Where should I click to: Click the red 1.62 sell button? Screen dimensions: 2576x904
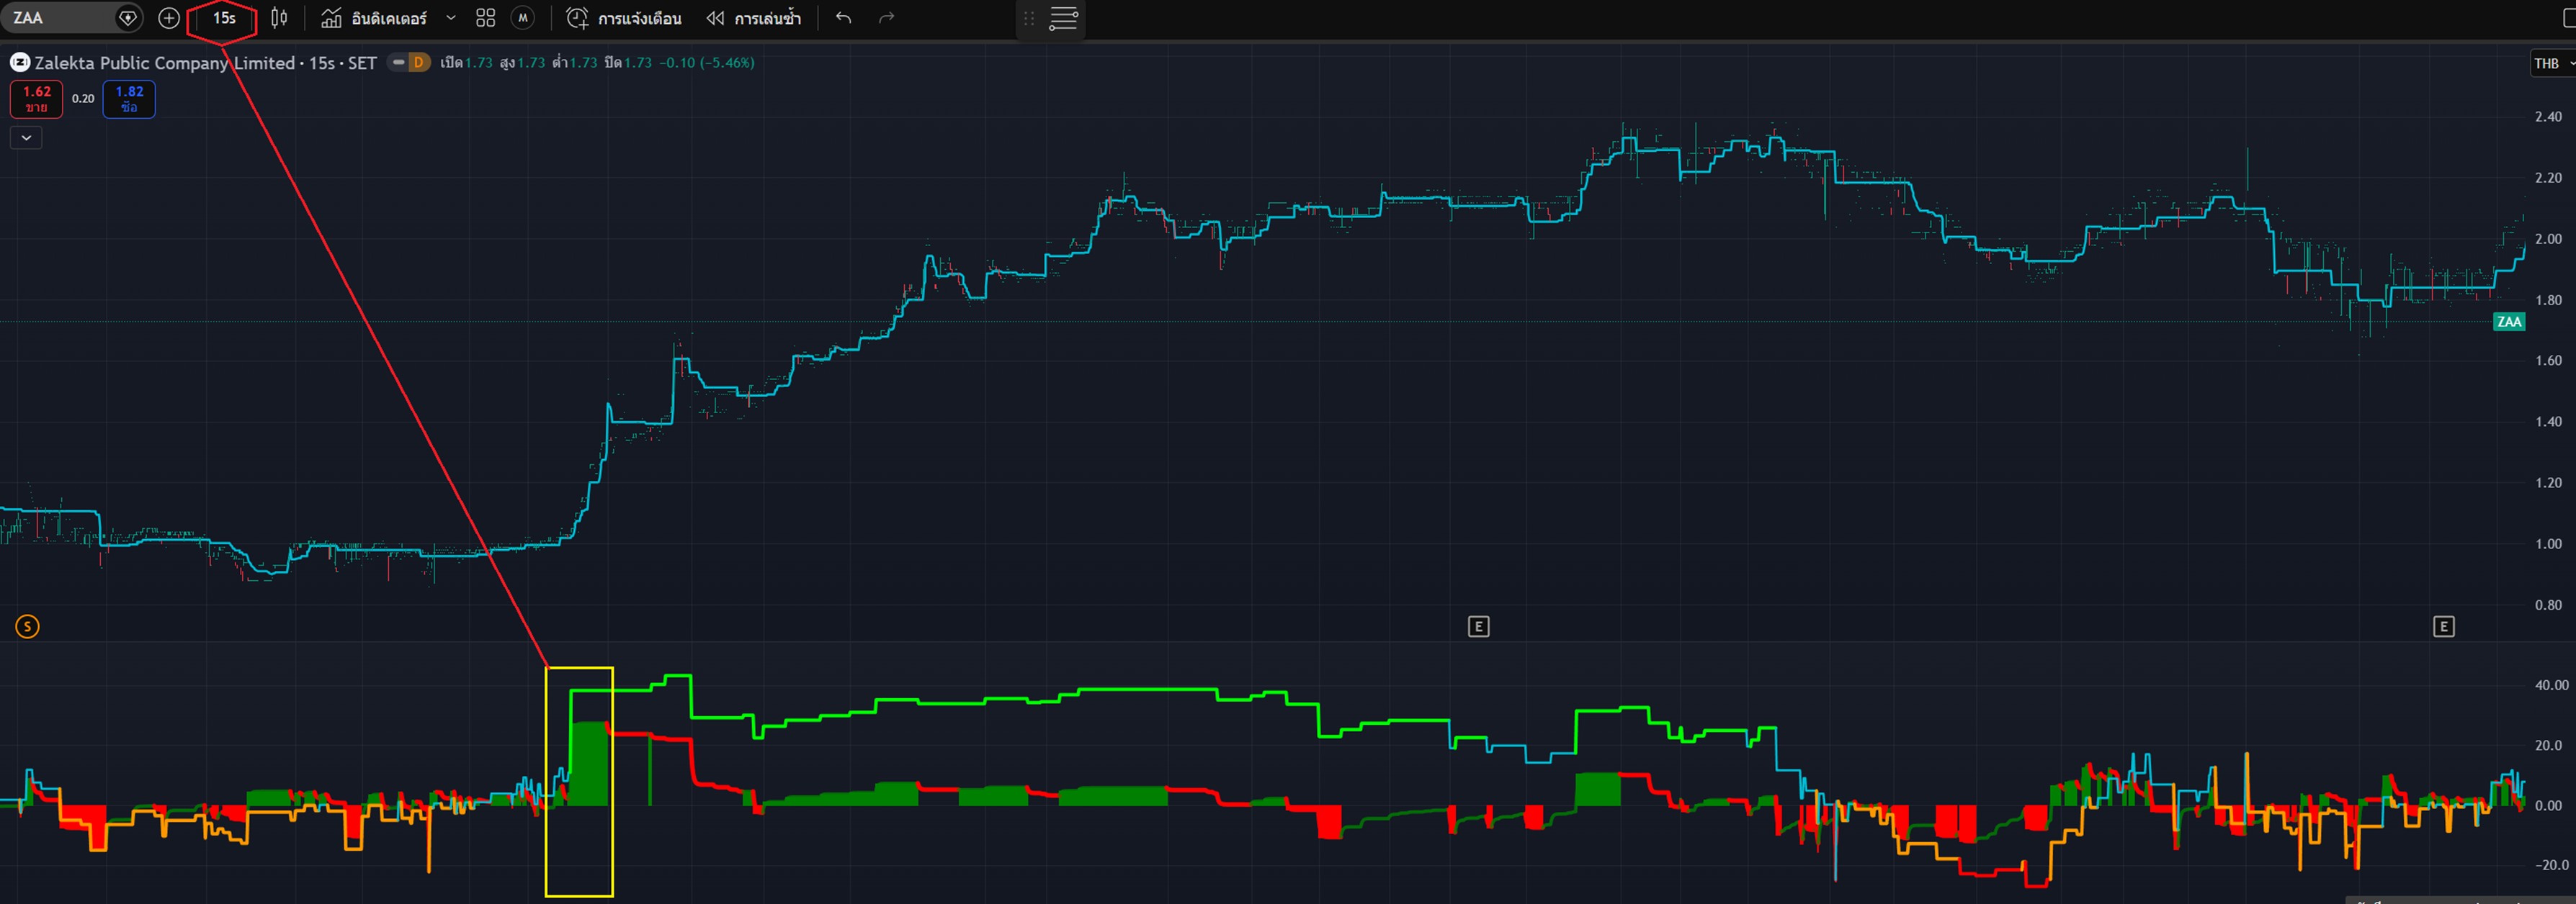37,98
